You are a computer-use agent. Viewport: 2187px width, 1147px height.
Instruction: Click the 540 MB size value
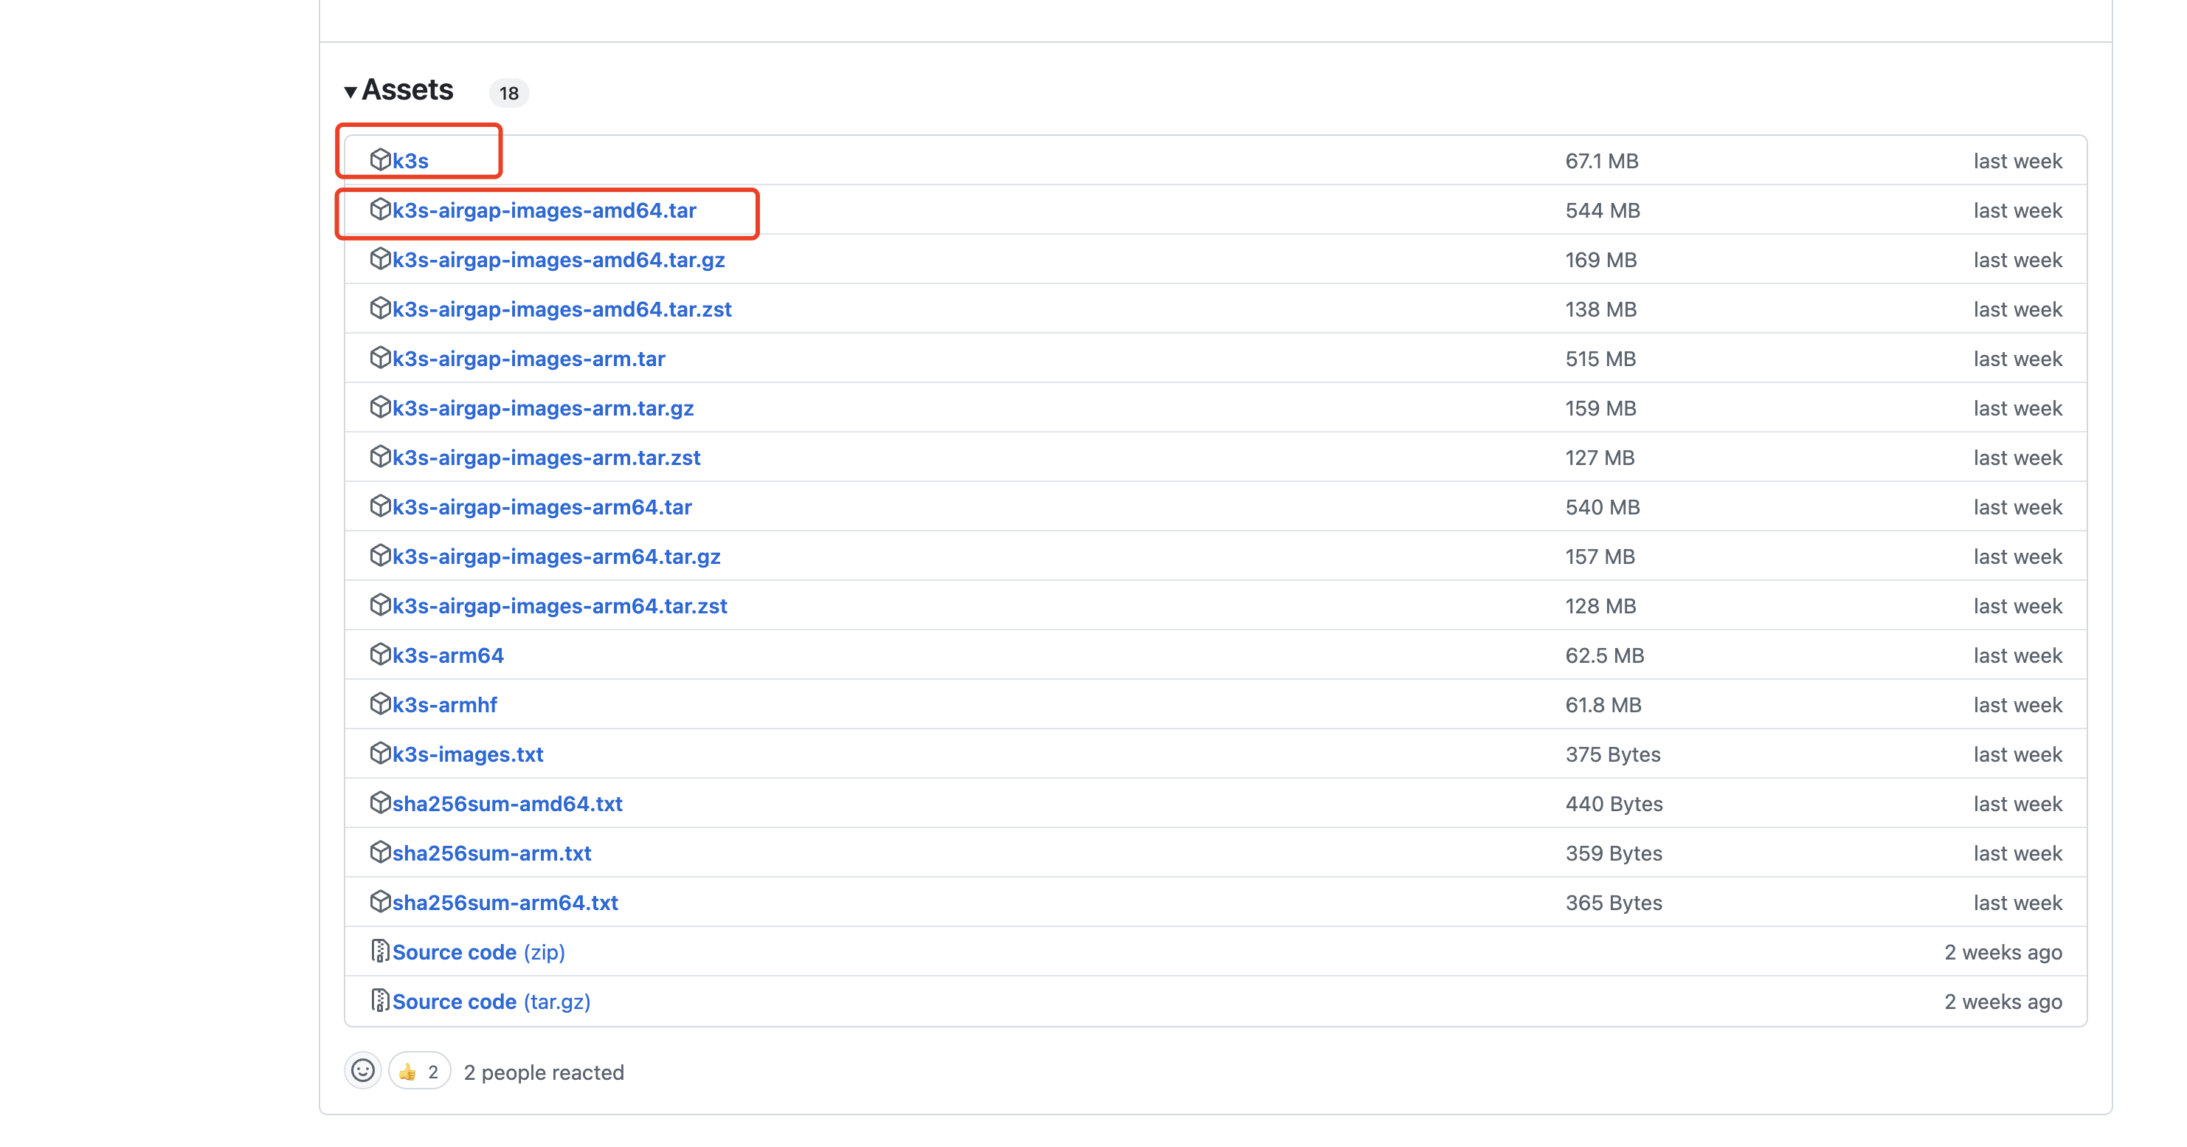[x=1603, y=507]
